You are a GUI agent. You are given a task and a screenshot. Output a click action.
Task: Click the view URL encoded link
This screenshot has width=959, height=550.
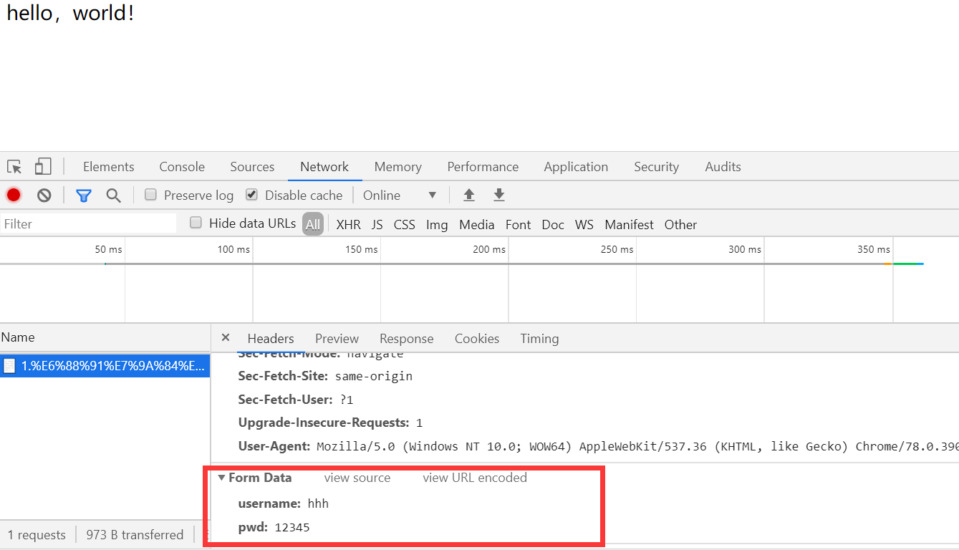(475, 478)
